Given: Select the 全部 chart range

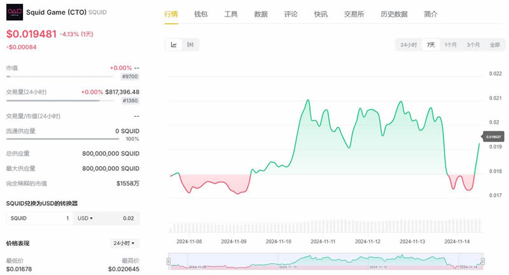Looking at the screenshot, I should pyautogui.click(x=495, y=44).
